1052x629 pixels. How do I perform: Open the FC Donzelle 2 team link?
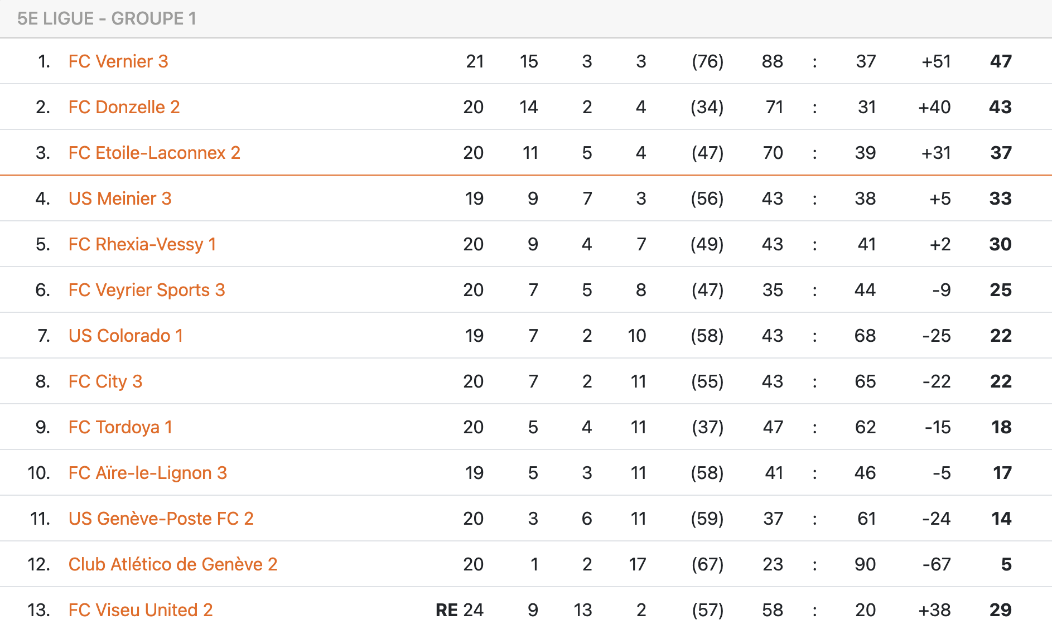tap(124, 107)
